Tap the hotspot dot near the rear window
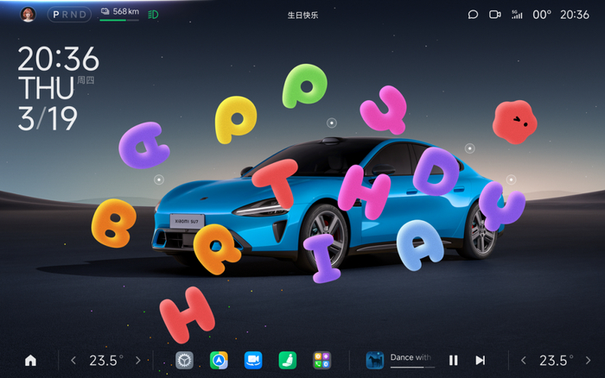The width and height of the screenshot is (605, 378). (469, 148)
